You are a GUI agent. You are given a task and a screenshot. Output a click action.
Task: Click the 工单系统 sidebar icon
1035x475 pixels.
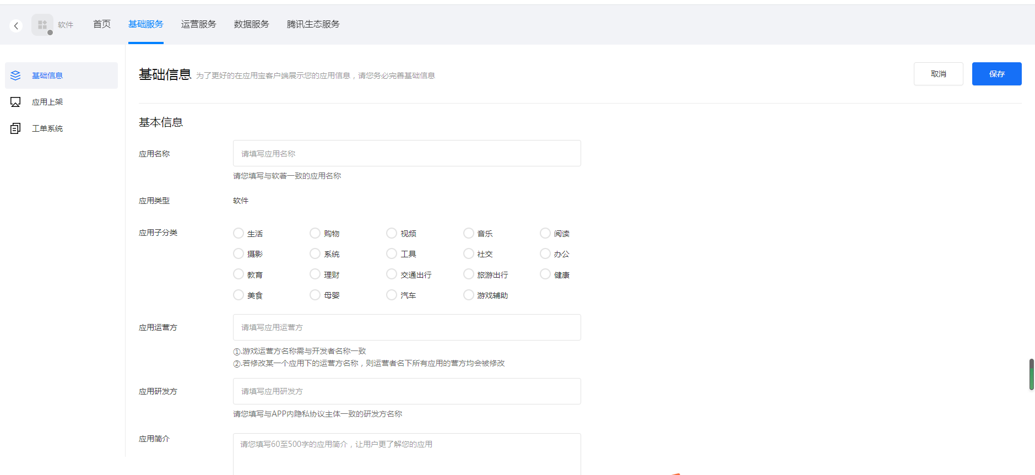click(x=15, y=128)
